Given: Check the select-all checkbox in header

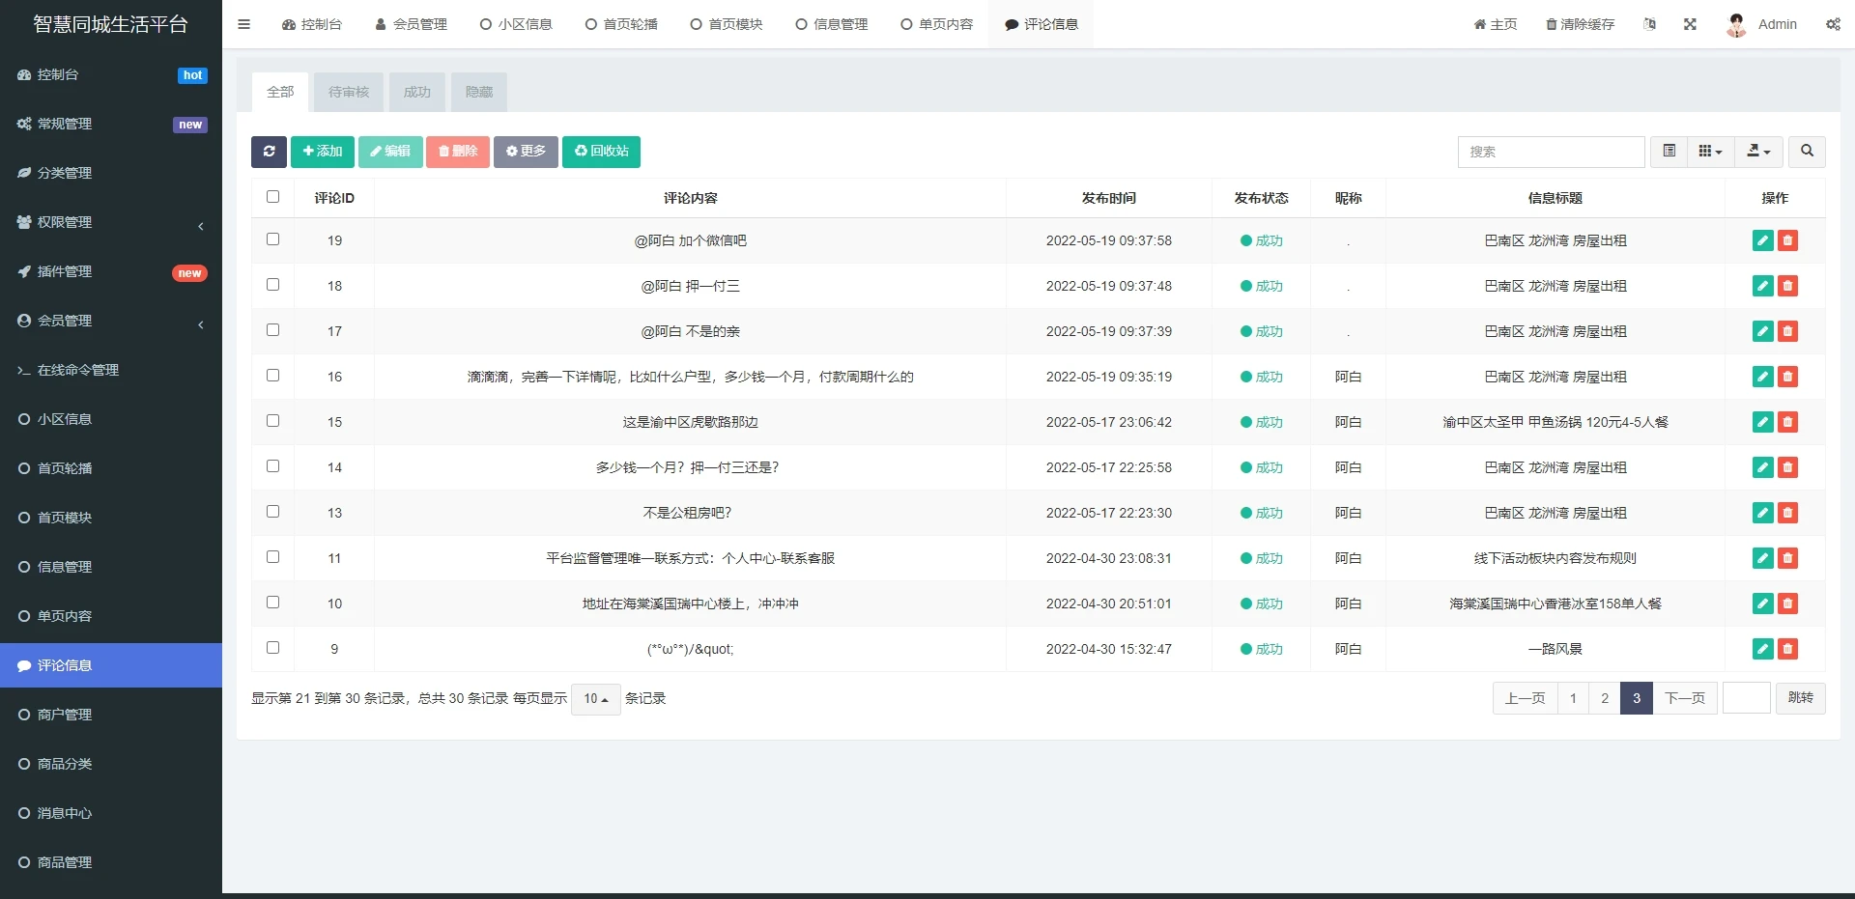Looking at the screenshot, I should click(x=272, y=197).
